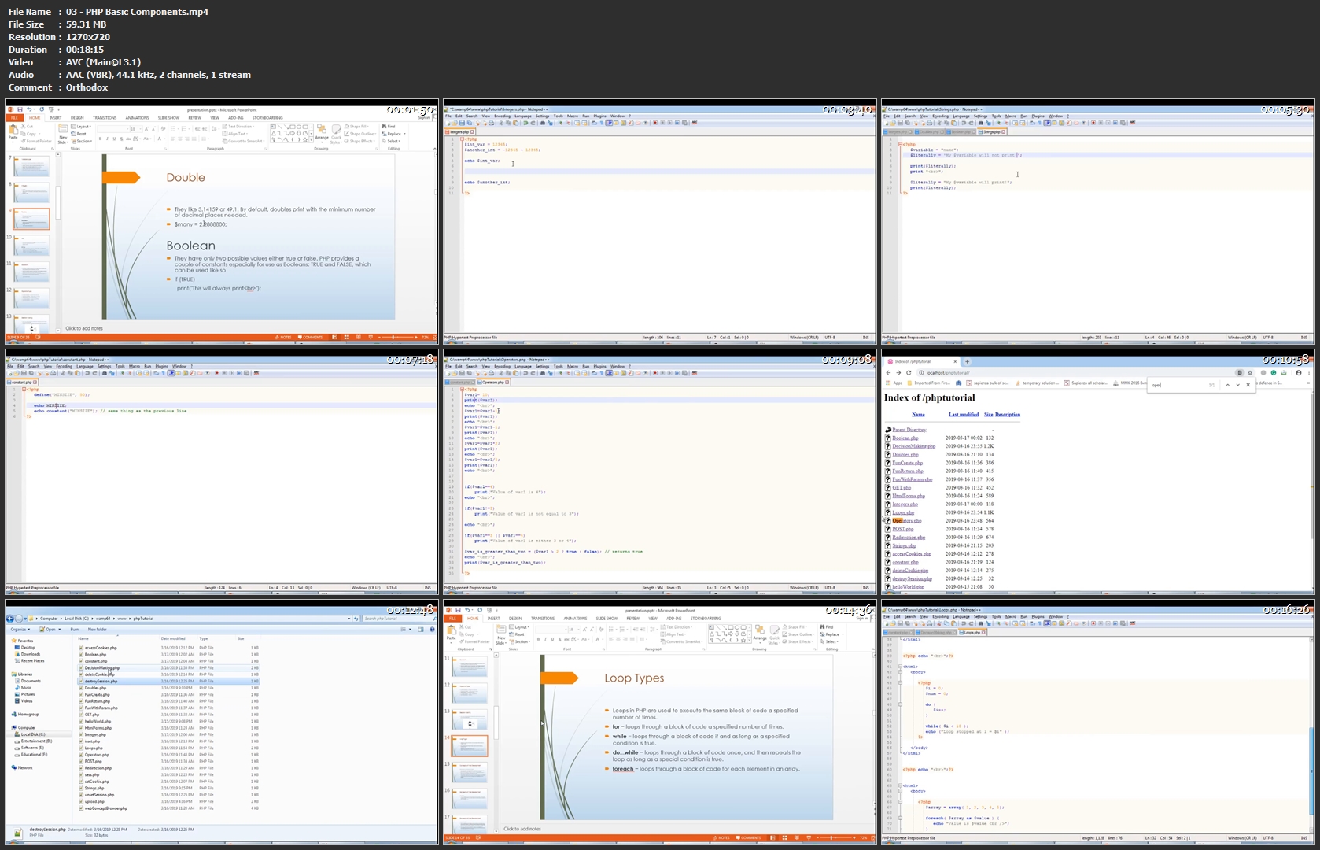
Task: Open the Chrome profile avatar icon
Action: pos(1299,373)
